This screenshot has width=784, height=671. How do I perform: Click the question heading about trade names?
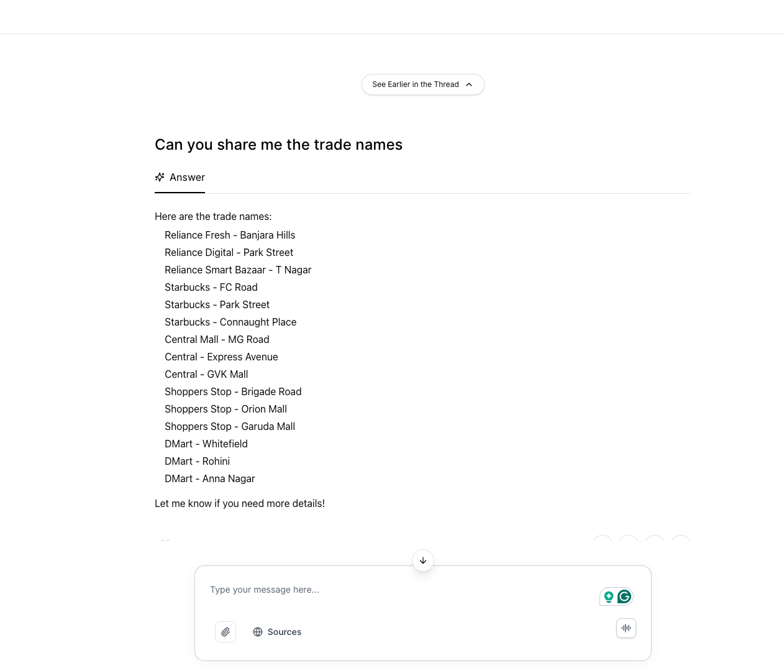tap(278, 145)
